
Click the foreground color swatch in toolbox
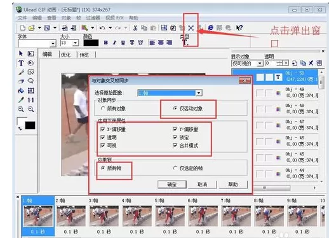[22, 121]
